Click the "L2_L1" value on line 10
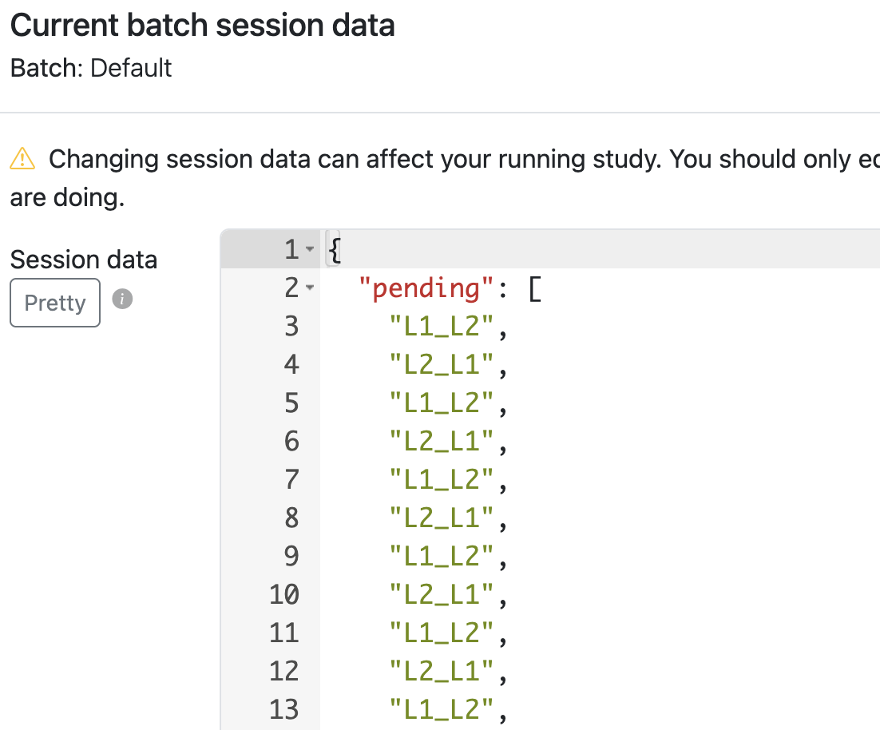 443,595
